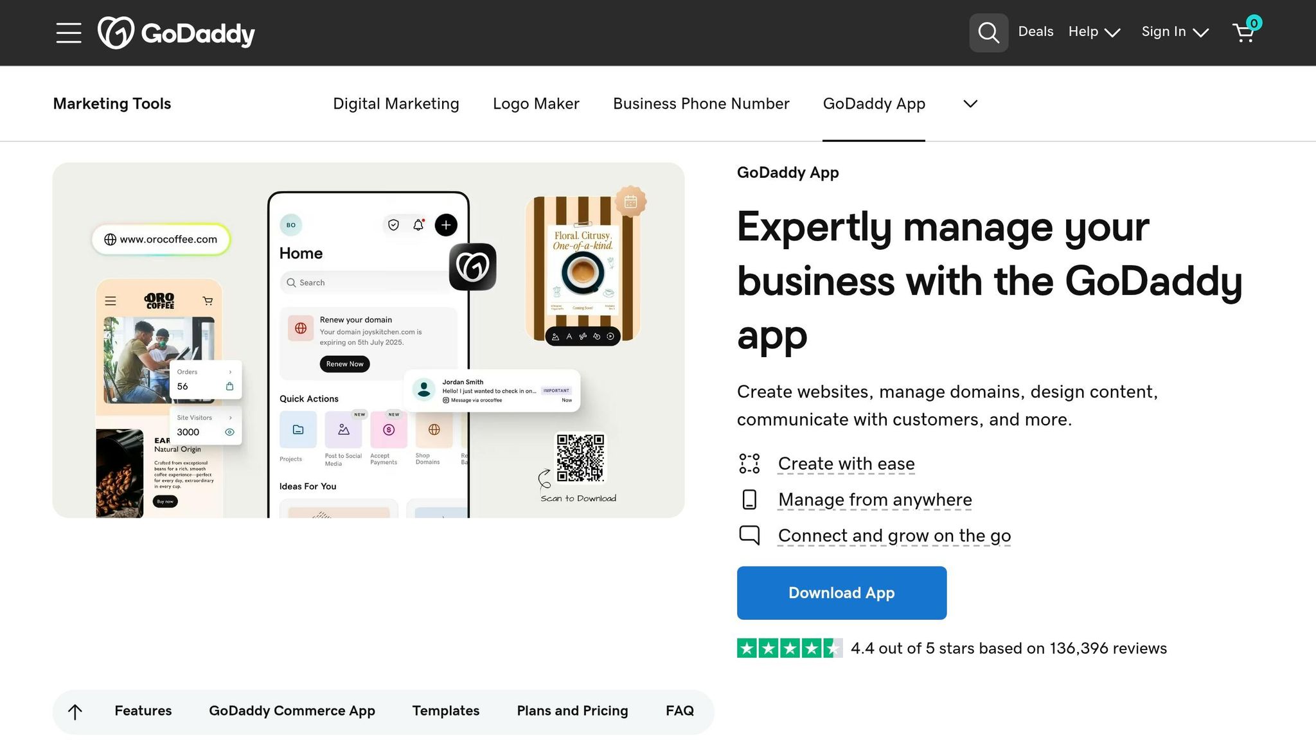Click the Download App button

coord(842,593)
